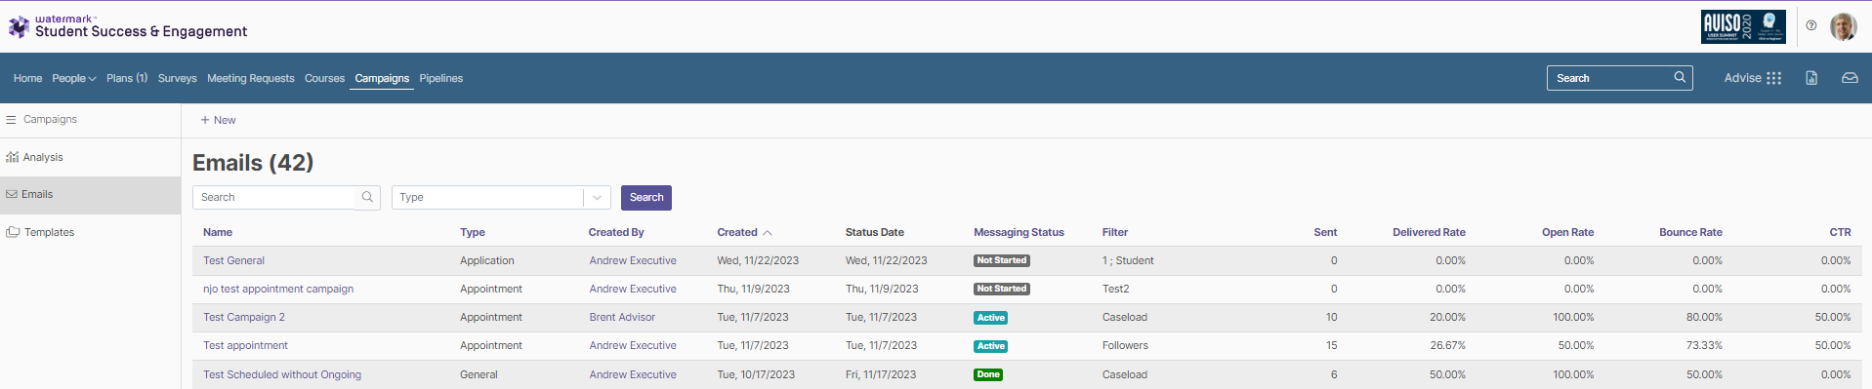Image resolution: width=1872 pixels, height=389 pixels.
Task: Open Analysis chart icon in sidebar
Action: coord(12,157)
